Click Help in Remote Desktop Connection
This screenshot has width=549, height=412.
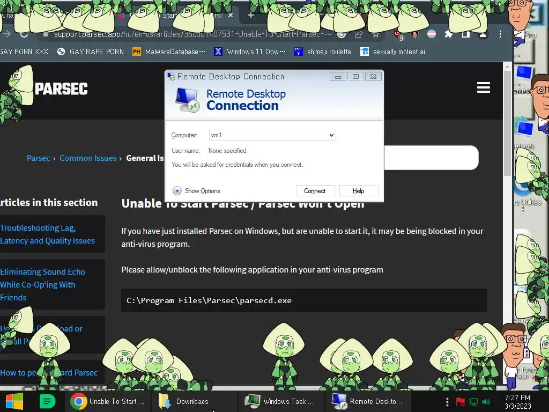(358, 191)
